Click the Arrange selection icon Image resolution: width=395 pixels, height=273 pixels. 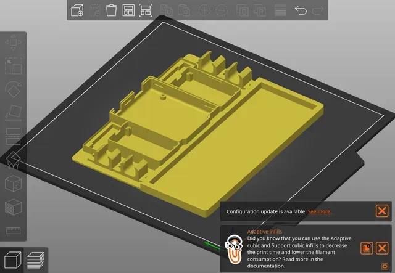pos(146,10)
